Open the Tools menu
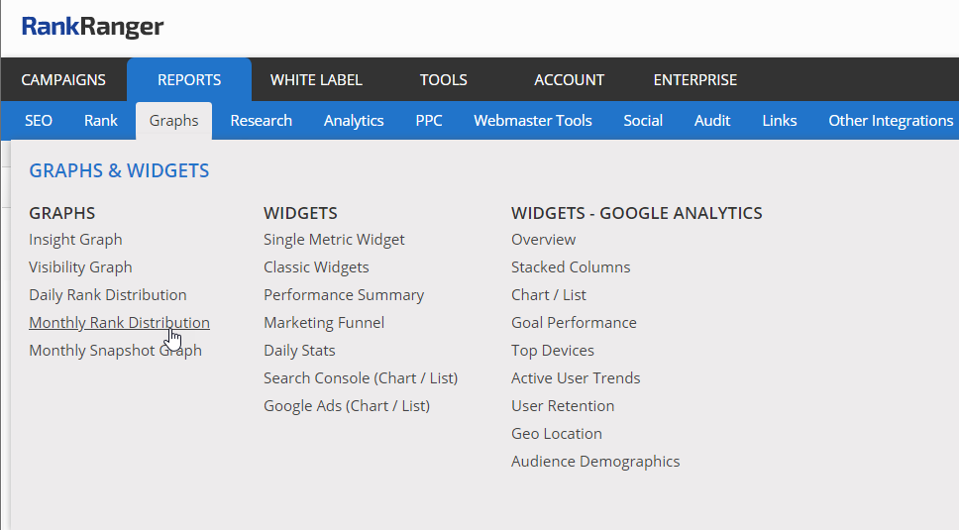The image size is (959, 530). [443, 80]
